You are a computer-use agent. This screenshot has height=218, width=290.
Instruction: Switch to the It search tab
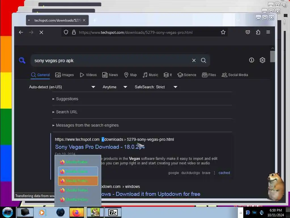168,75
